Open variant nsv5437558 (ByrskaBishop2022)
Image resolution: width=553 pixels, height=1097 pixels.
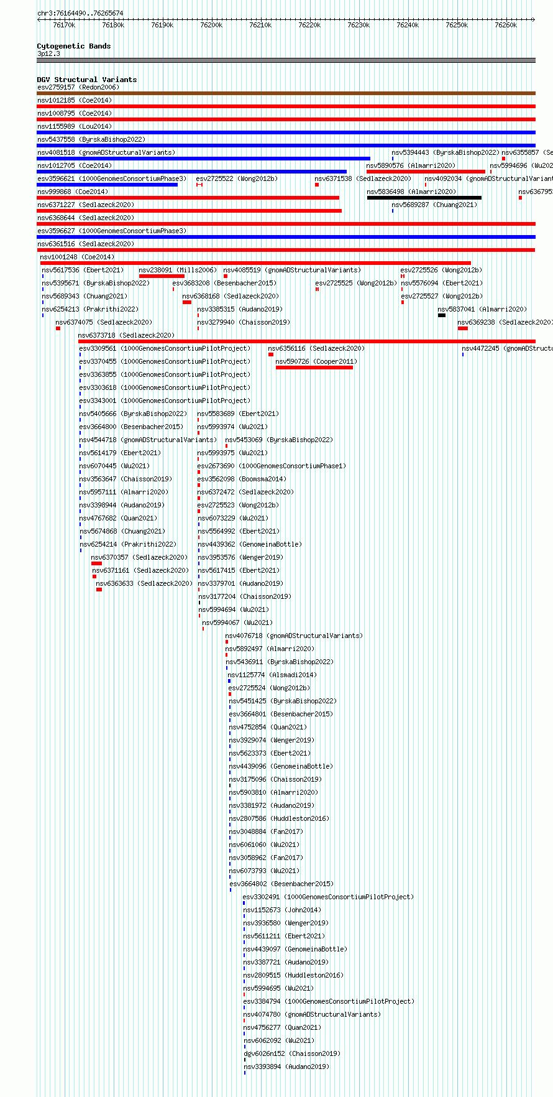pyautogui.click(x=91, y=140)
